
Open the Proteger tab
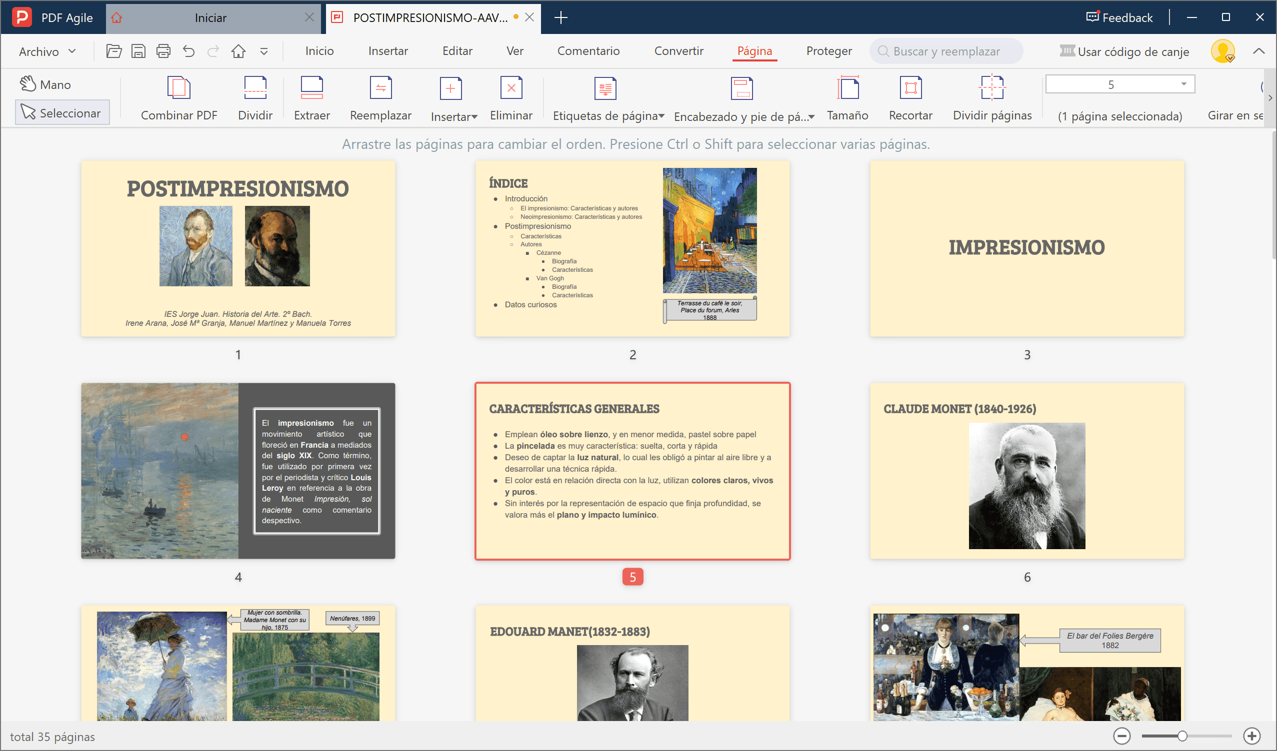point(829,50)
